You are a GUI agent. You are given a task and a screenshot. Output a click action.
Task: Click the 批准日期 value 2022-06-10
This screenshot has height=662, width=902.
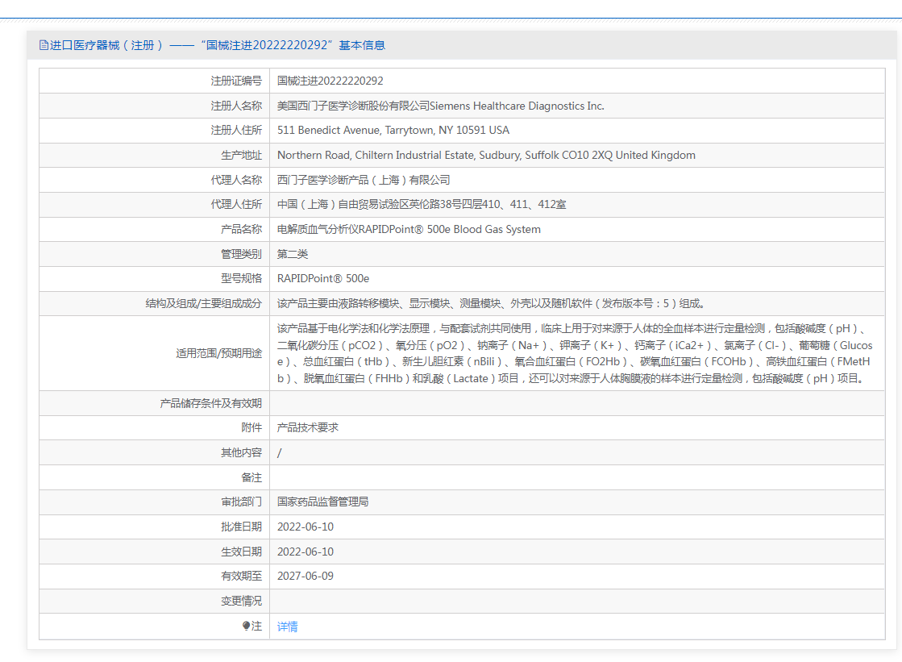tap(306, 527)
